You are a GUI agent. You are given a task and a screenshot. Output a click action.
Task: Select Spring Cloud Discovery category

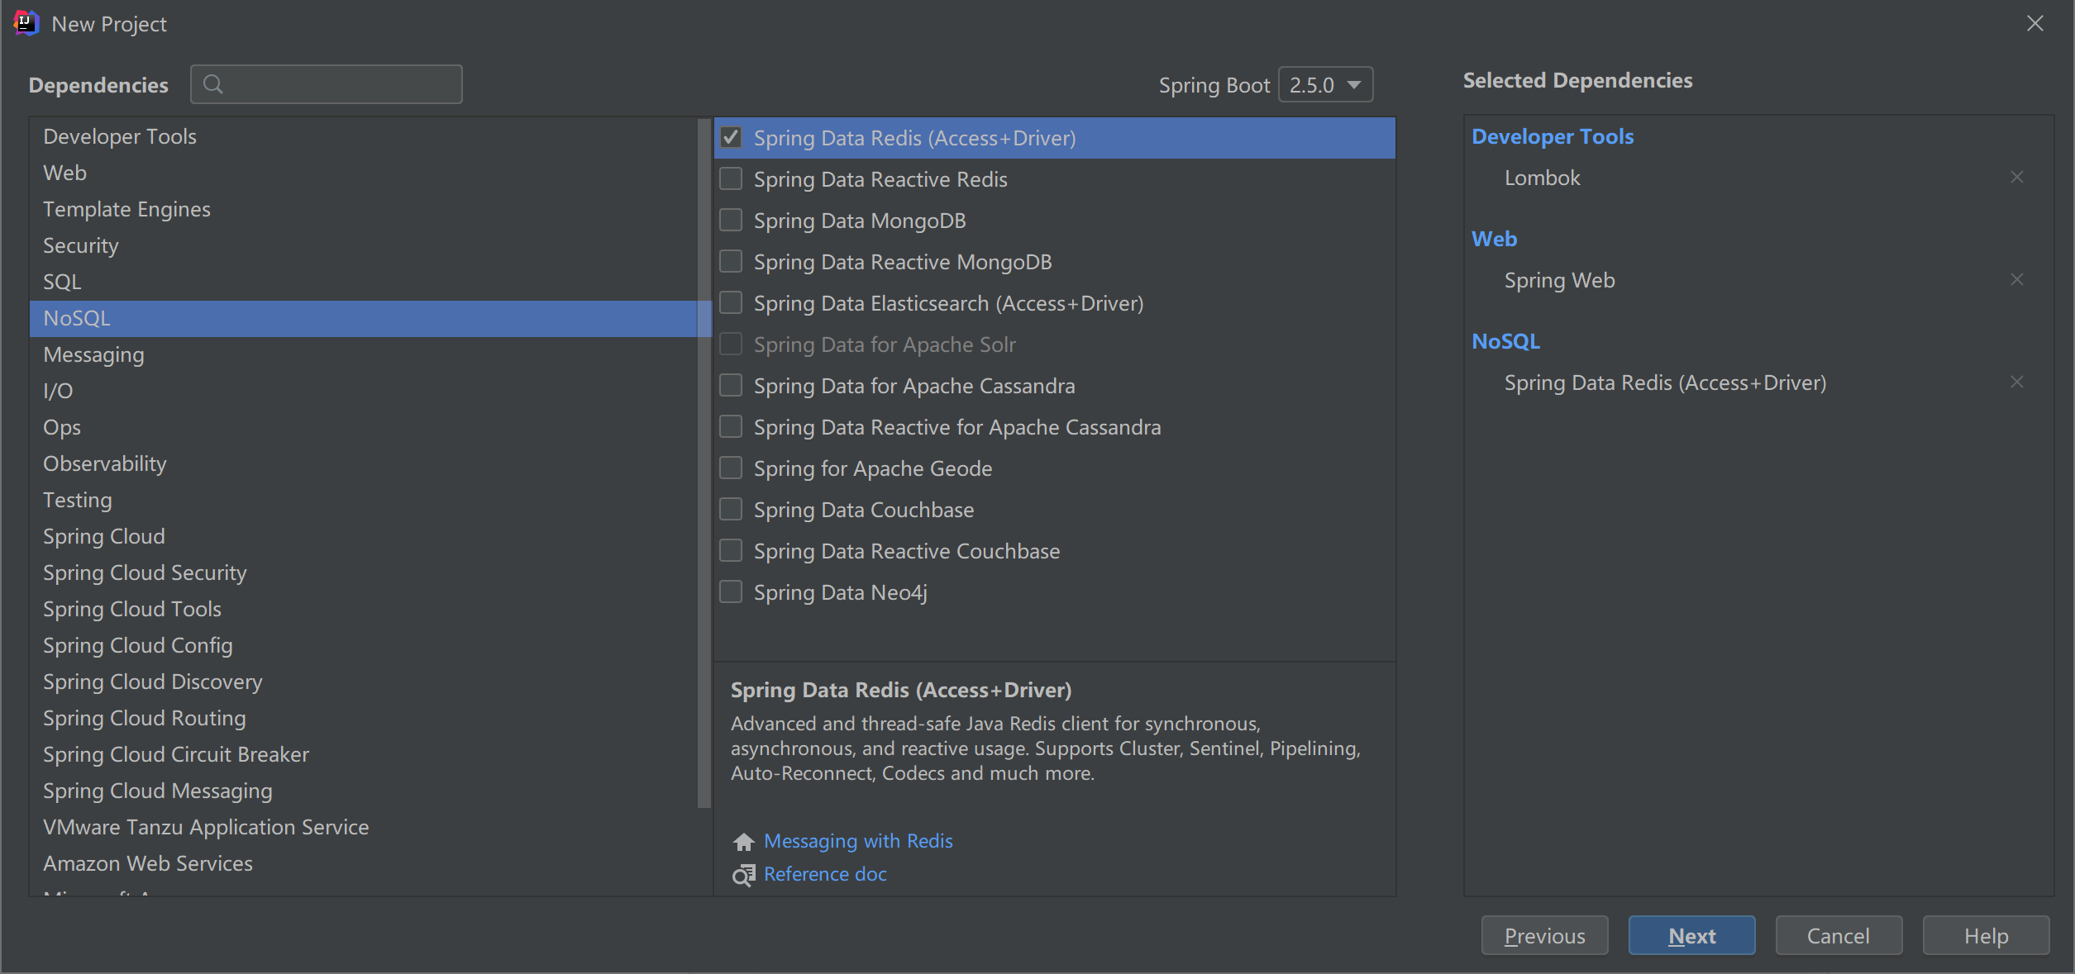pyautogui.click(x=364, y=682)
